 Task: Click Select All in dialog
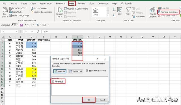(x=60, y=71)
